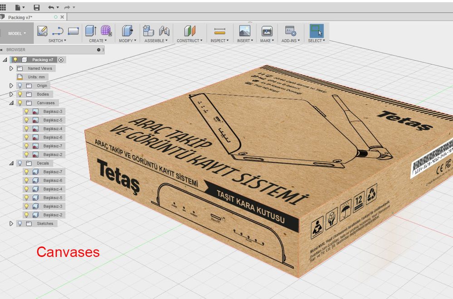Toggle lightbulb visibility of Packing v7 root
The width and height of the screenshot is (453, 299).
[x=15, y=60]
